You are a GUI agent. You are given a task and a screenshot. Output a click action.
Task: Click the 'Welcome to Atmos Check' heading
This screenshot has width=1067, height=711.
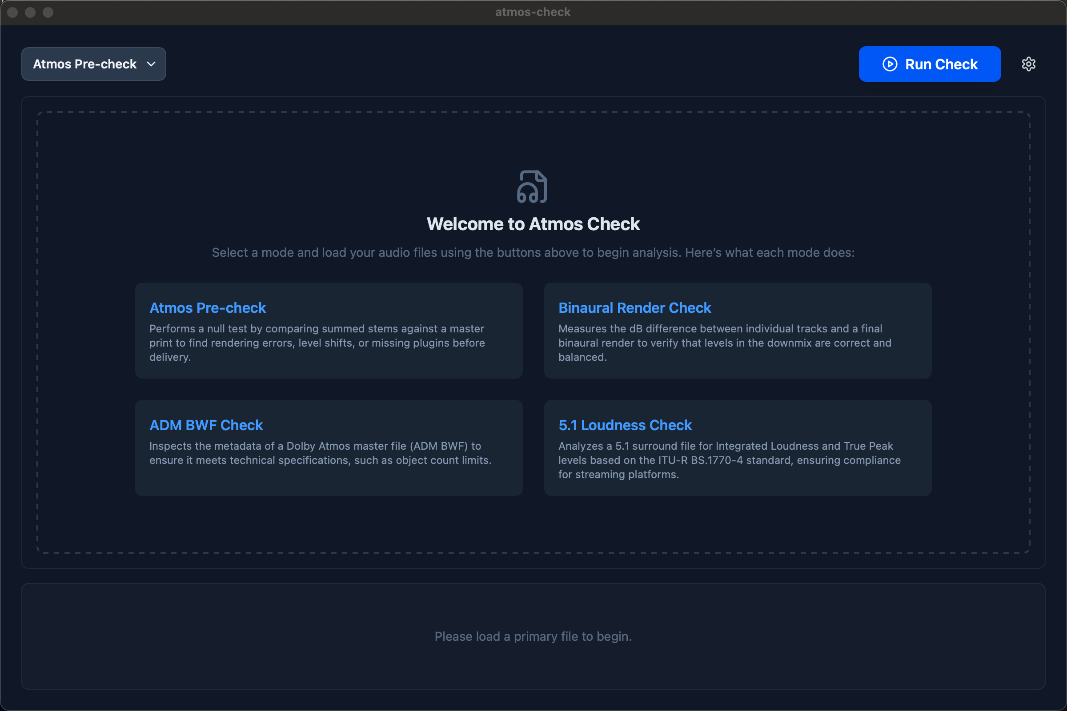coord(533,224)
